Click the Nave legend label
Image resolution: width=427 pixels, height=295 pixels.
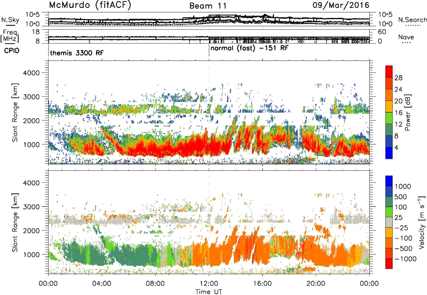(x=406, y=37)
